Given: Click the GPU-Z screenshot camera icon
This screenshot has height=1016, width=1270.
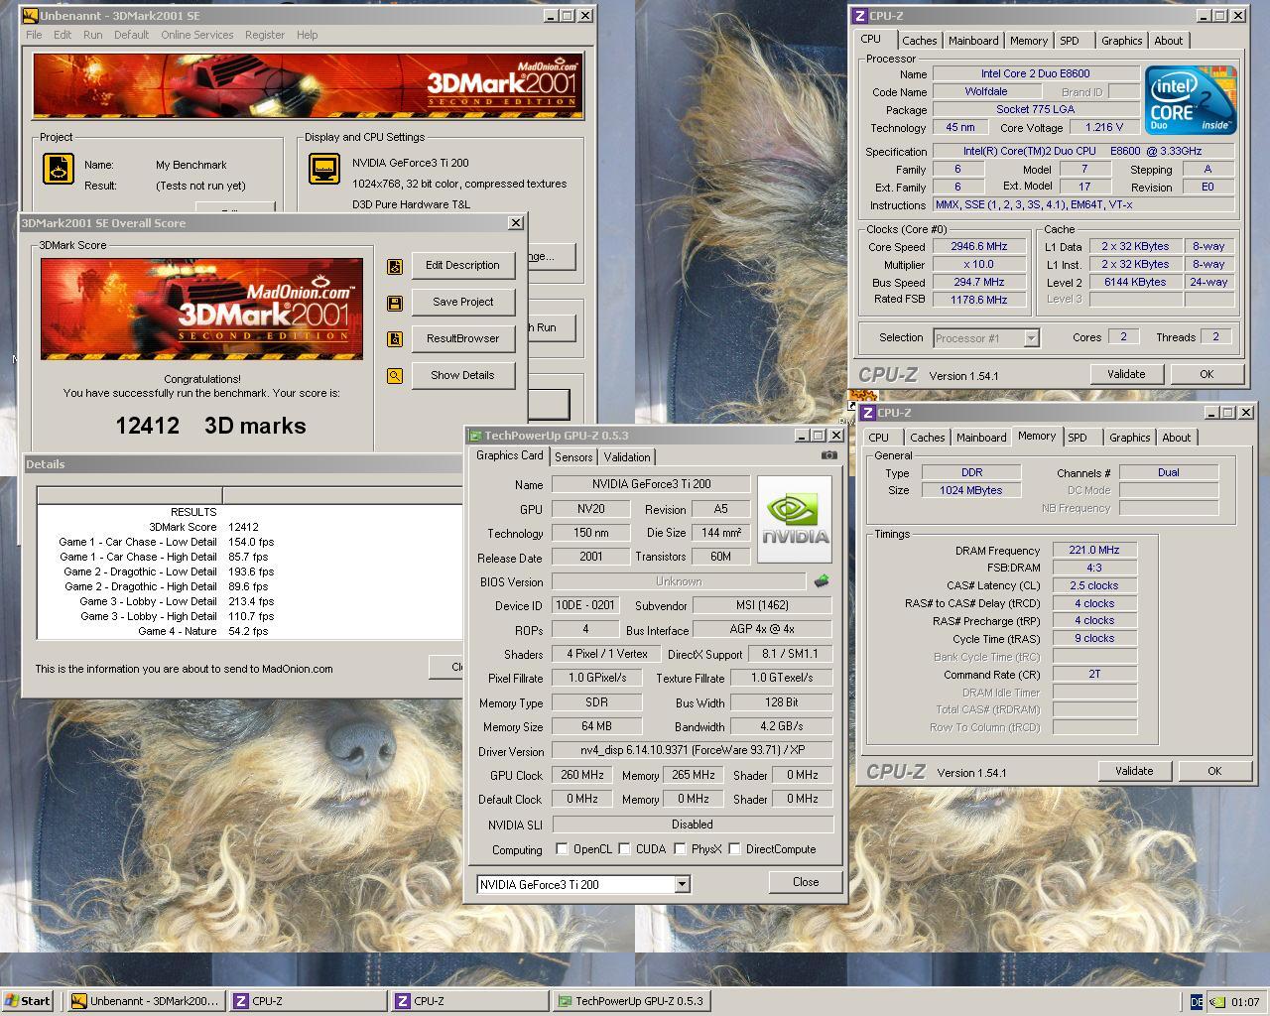Looking at the screenshot, I should (x=829, y=455).
